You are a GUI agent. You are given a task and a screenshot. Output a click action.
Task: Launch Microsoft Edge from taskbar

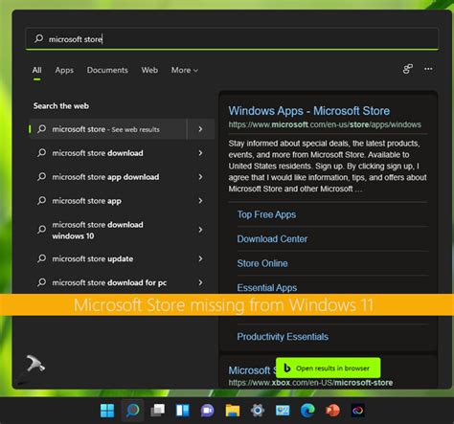coord(307,411)
